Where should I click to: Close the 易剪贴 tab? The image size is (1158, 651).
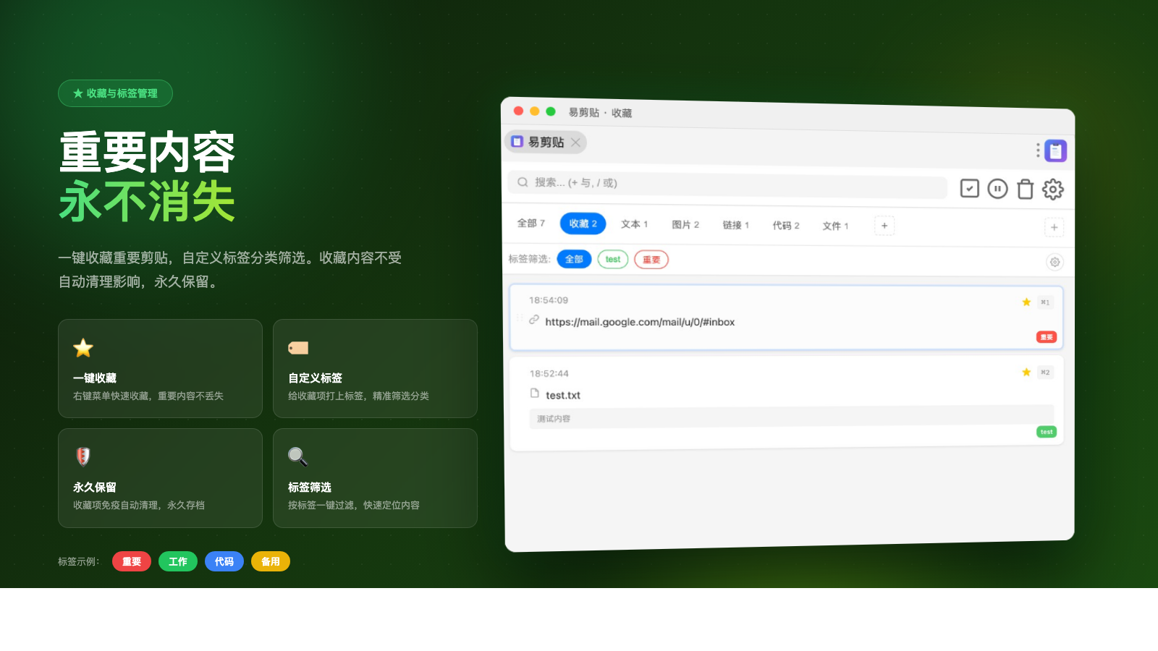[x=575, y=142]
